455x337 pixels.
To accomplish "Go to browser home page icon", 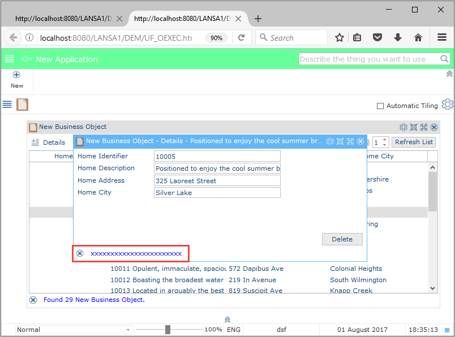I will click(418, 38).
